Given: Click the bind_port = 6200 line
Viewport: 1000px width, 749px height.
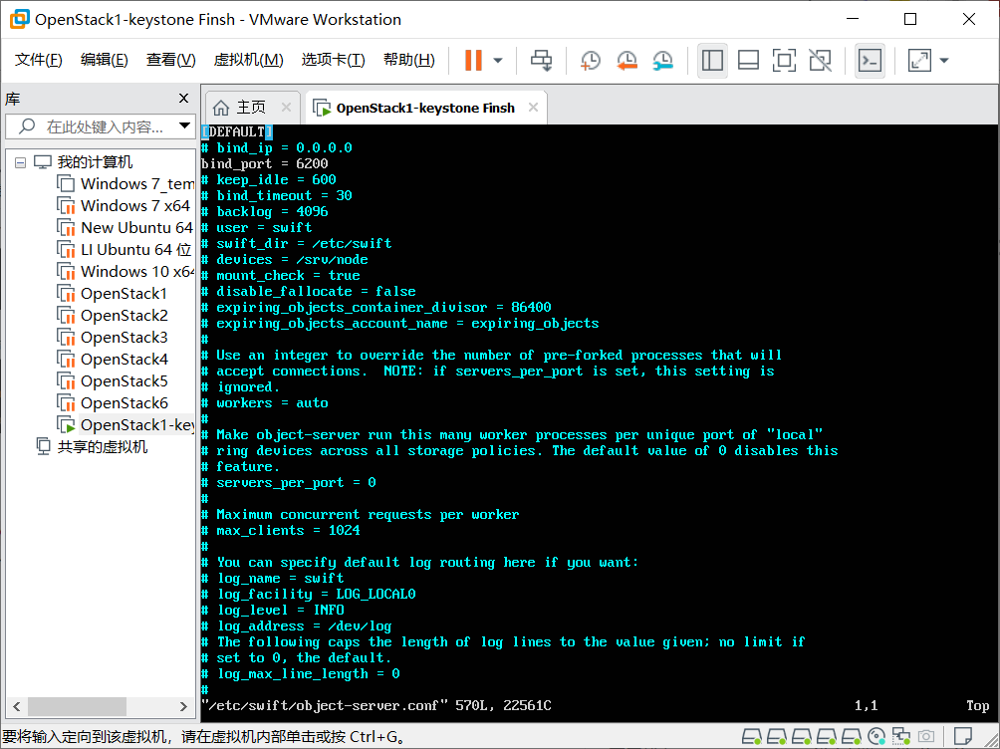Looking at the screenshot, I should pyautogui.click(x=265, y=163).
